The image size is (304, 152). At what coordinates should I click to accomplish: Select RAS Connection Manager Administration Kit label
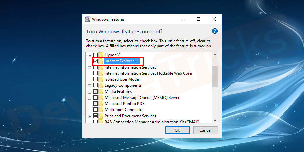(152, 122)
